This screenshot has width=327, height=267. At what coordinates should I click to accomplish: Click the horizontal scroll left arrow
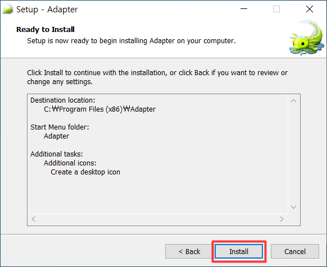click(34, 219)
